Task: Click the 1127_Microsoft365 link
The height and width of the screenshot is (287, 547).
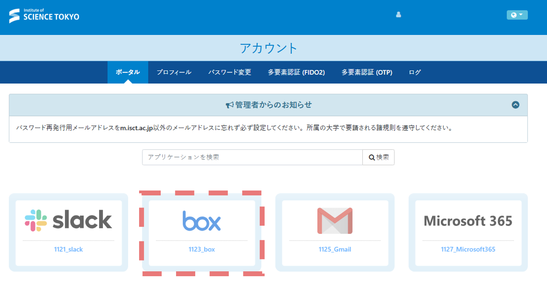Action: pos(468,249)
